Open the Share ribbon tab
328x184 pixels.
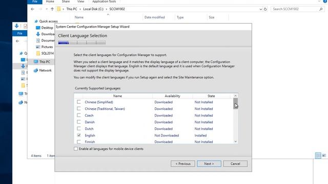[x=66, y=2]
